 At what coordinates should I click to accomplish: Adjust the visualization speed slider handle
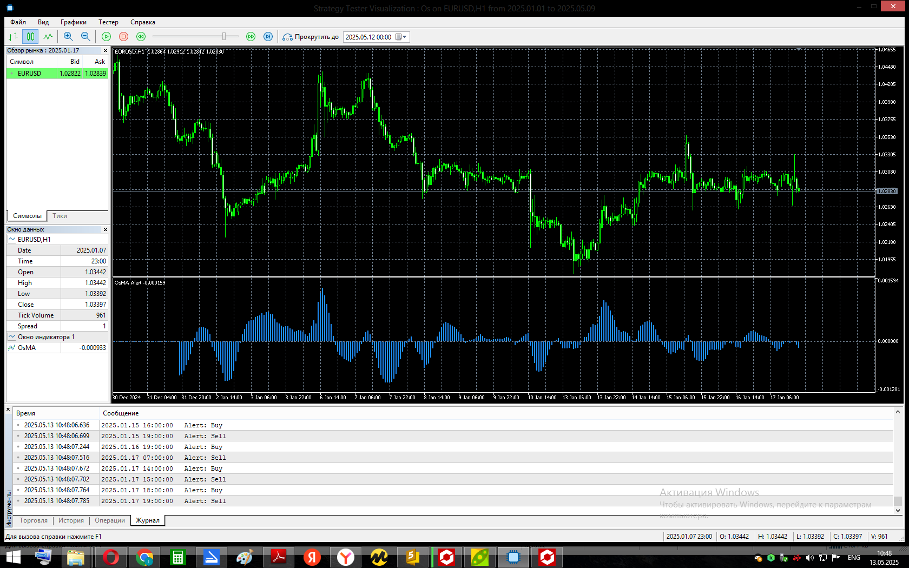223,37
